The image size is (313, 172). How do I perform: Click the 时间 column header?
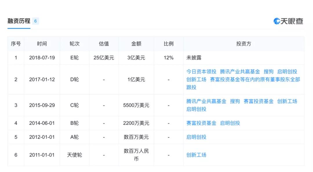(42, 44)
